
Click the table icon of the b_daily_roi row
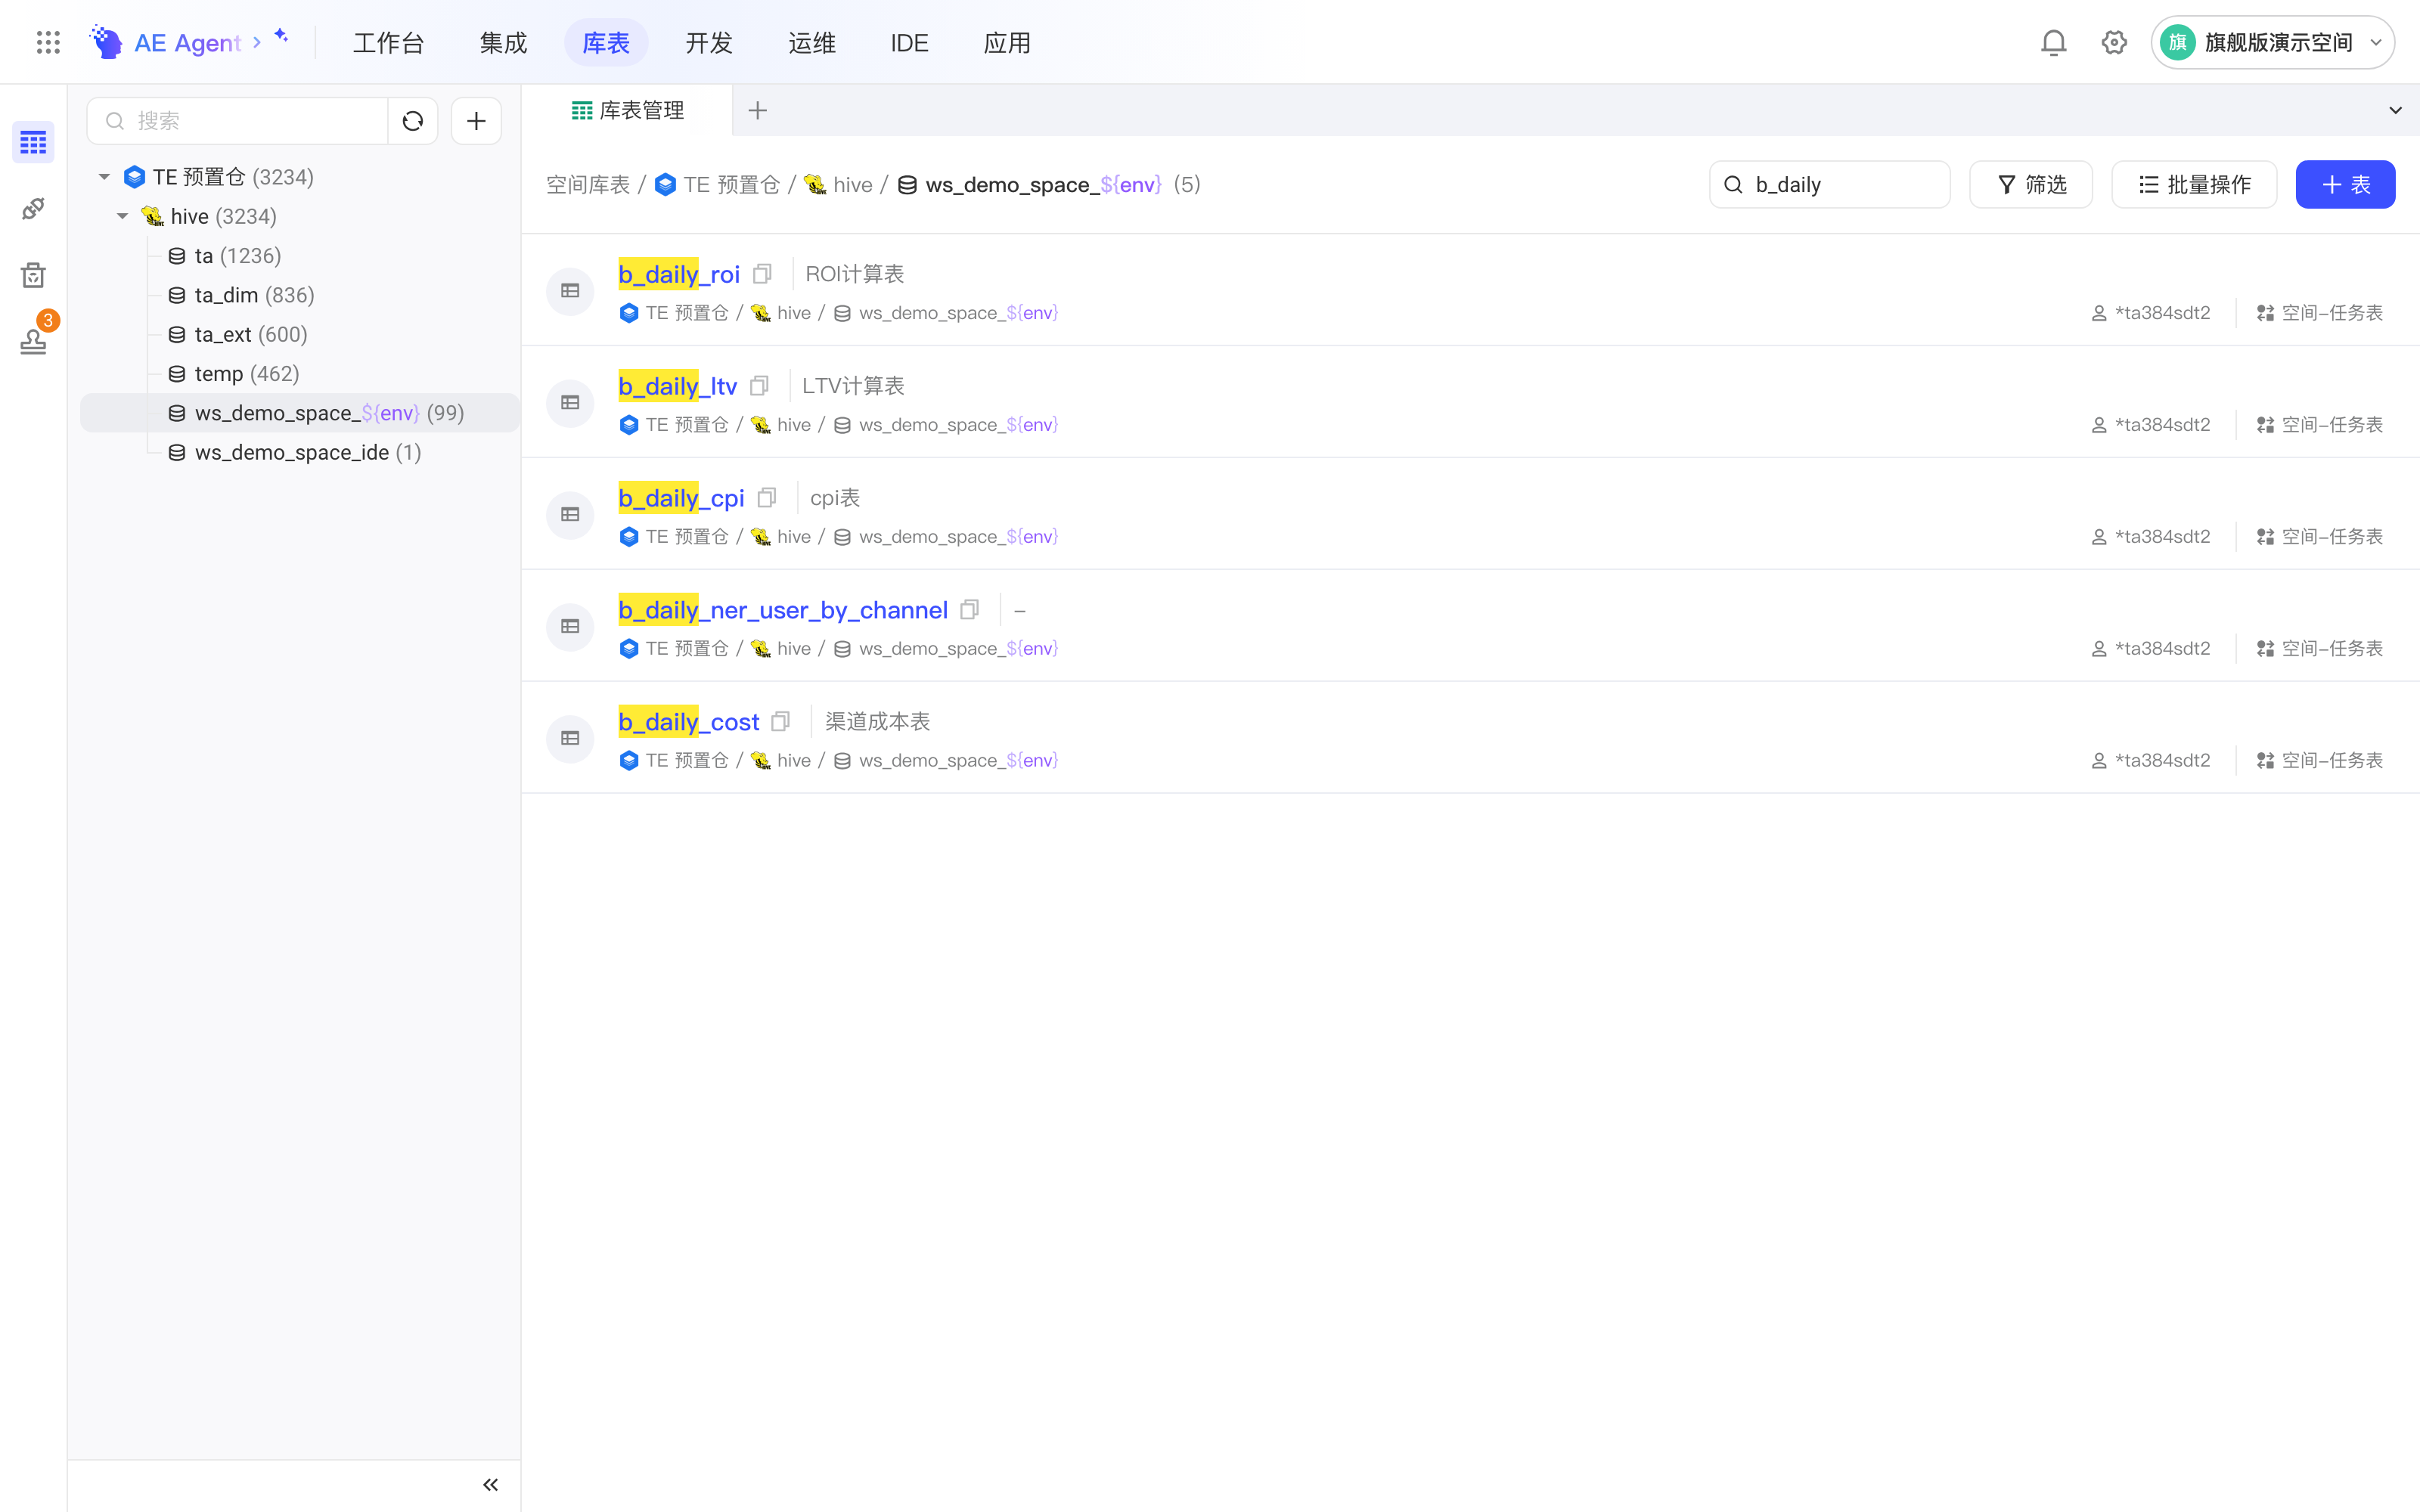pos(570,291)
